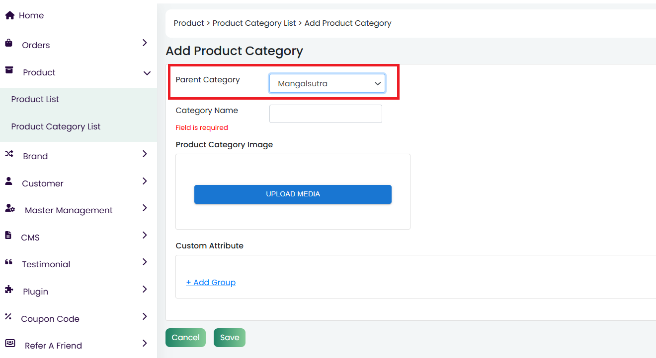
Task: Expand the Orders submenu arrow
Action: pos(145,43)
